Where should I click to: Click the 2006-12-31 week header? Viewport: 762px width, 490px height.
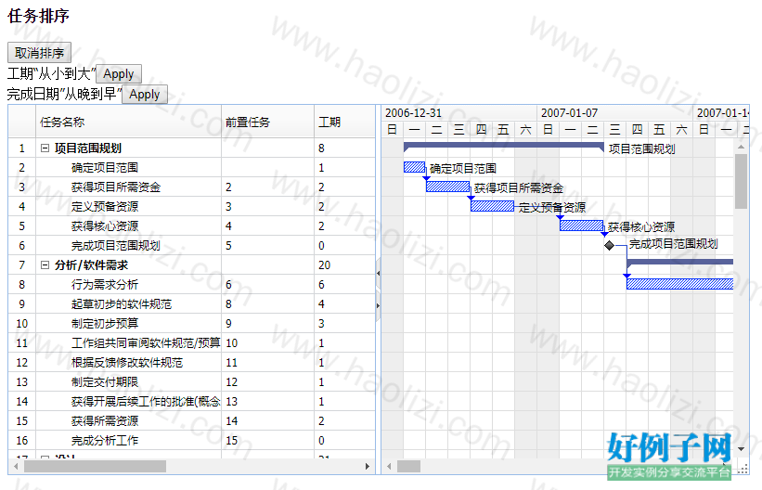point(458,113)
